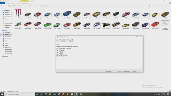171x96 pixels.
Task: Open Notepad Format menu
Action: [64, 39]
